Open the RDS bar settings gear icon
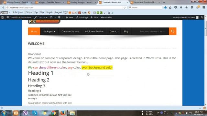Viewport: 207px width, 116px height. (x=109, y=13)
